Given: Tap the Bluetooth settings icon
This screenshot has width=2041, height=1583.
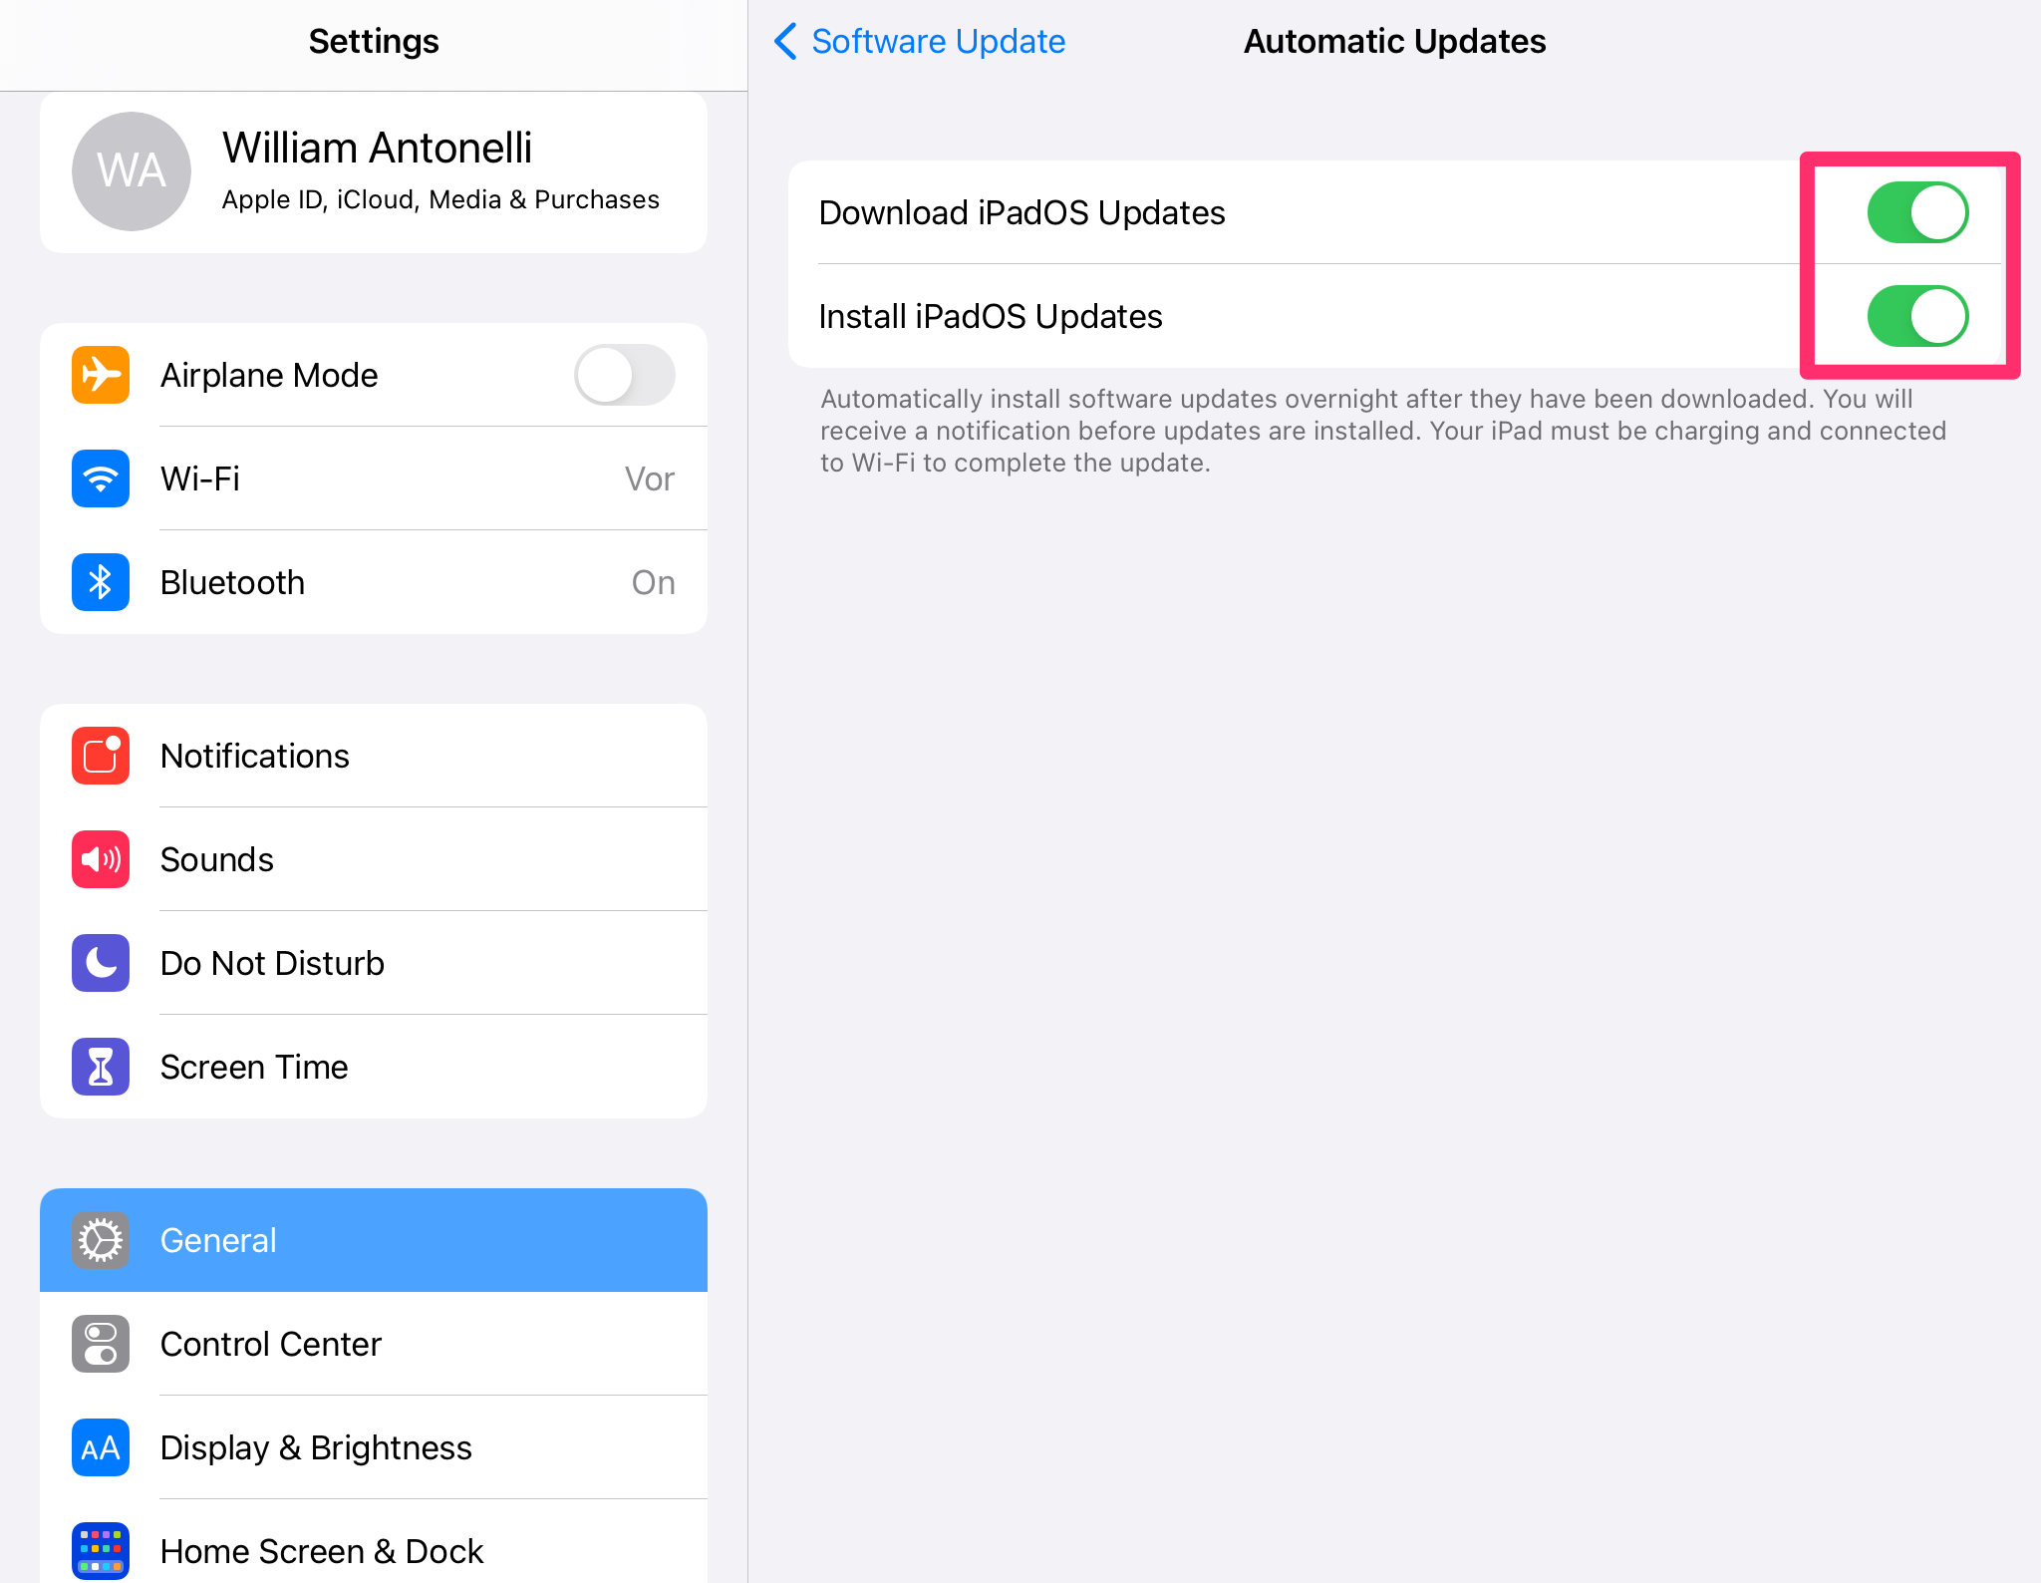Looking at the screenshot, I should point(100,582).
